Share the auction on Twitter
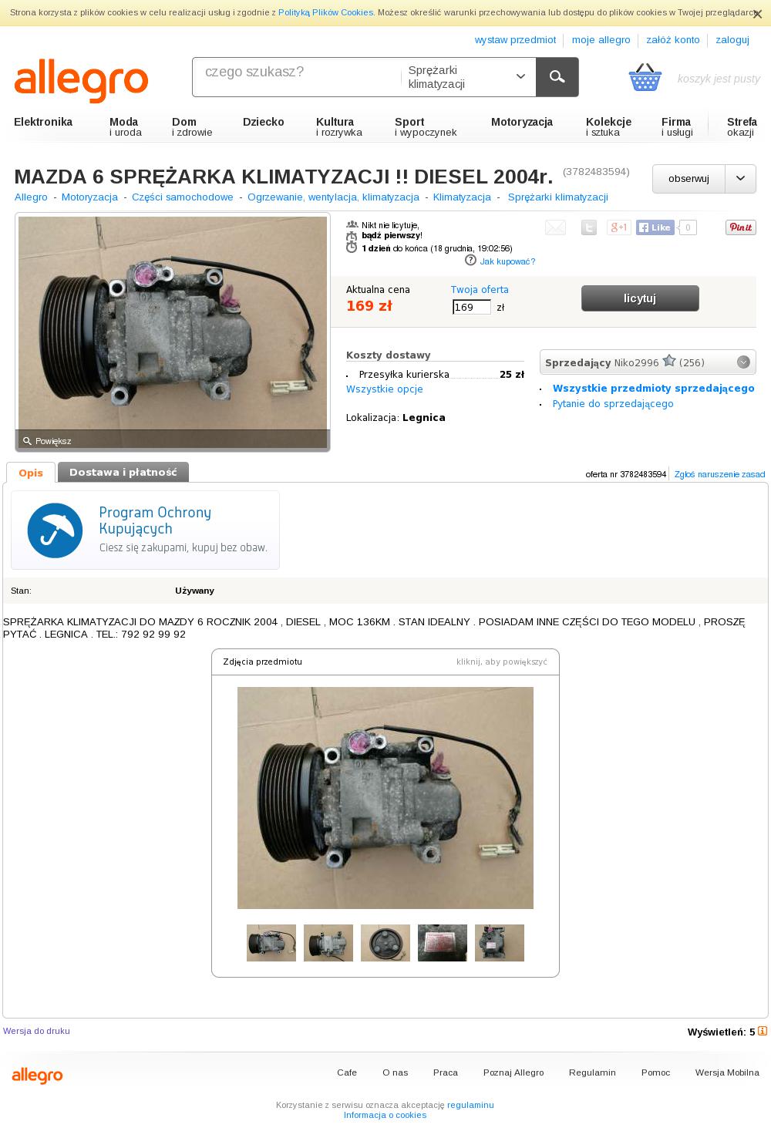The height and width of the screenshot is (1128, 771). 589,227
